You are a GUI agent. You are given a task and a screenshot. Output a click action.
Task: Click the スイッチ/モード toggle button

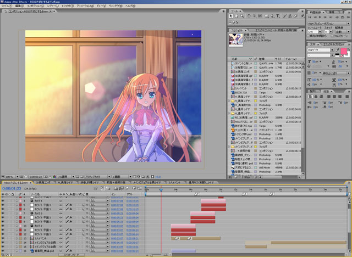tap(71, 255)
